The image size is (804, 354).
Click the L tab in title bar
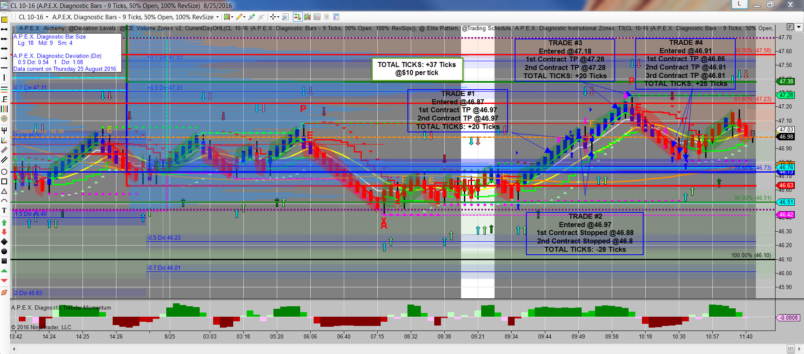[740, 4]
